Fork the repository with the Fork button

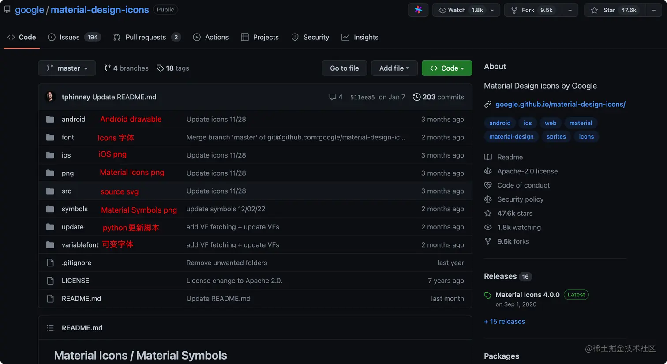pos(533,10)
